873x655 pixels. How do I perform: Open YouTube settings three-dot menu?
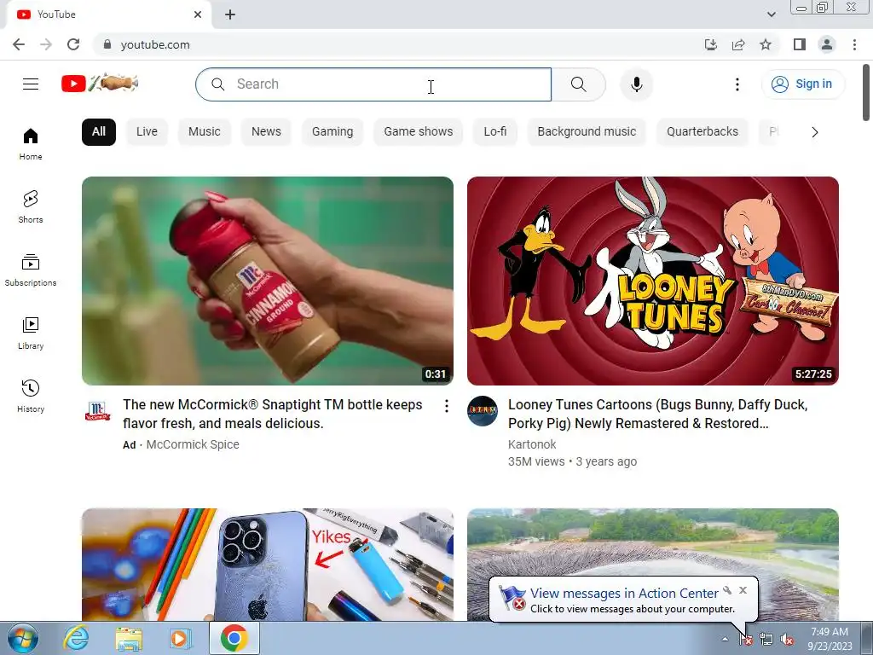[x=737, y=84]
